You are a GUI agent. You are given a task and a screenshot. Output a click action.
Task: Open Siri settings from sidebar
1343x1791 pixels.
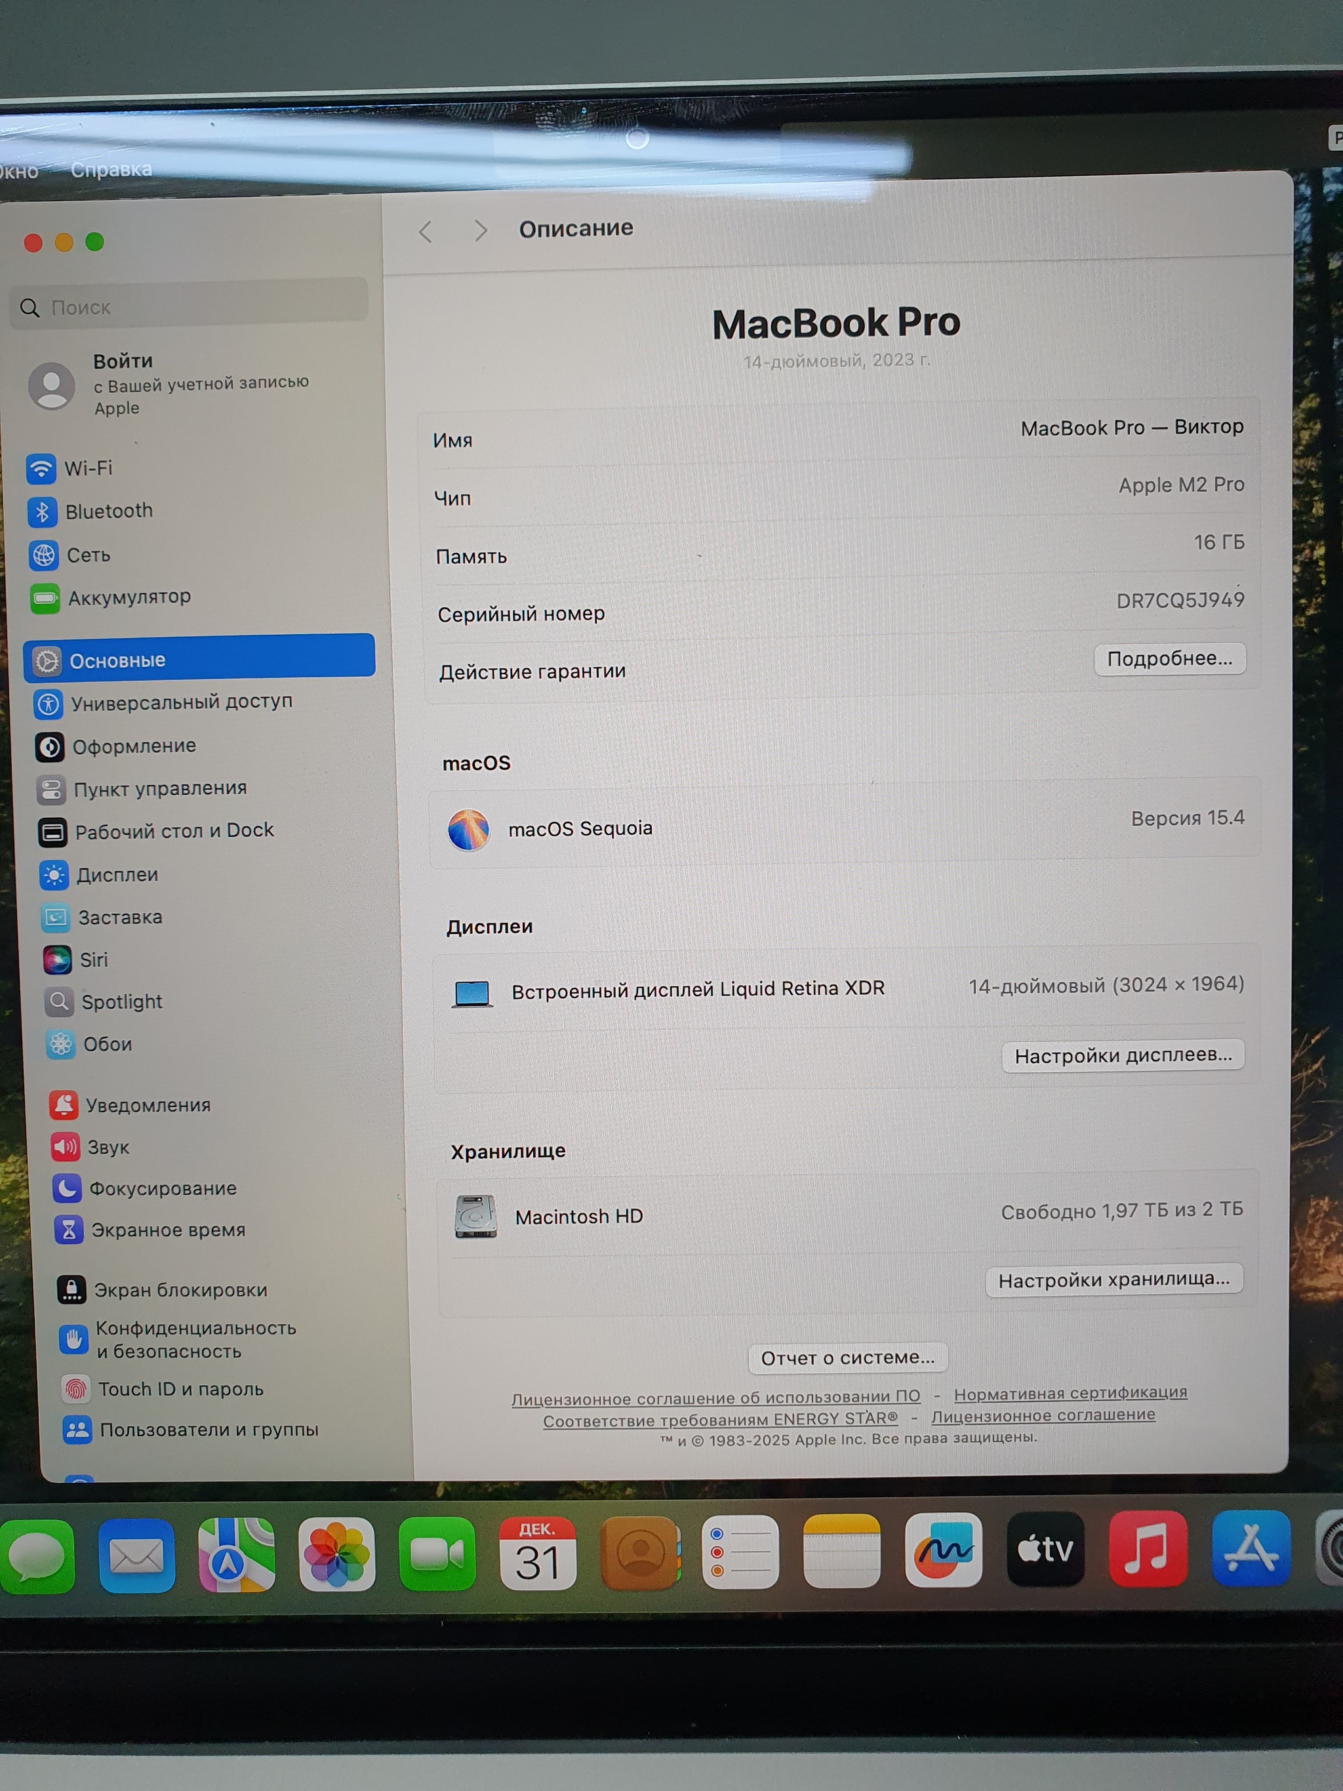(93, 959)
